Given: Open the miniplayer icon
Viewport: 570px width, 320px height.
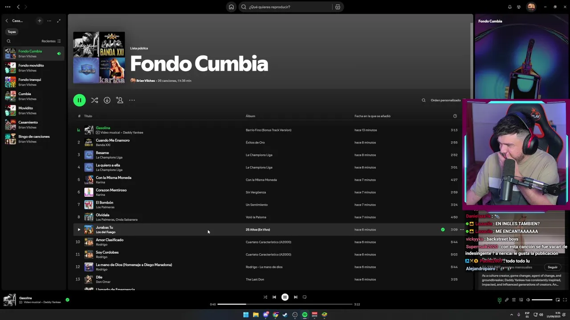Looking at the screenshot, I should tap(558, 300).
